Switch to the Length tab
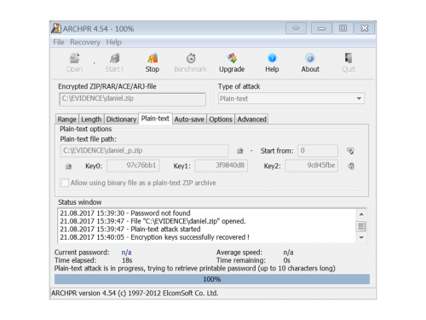Image resolution: width=426 pixels, height=320 pixels. pos(91,119)
